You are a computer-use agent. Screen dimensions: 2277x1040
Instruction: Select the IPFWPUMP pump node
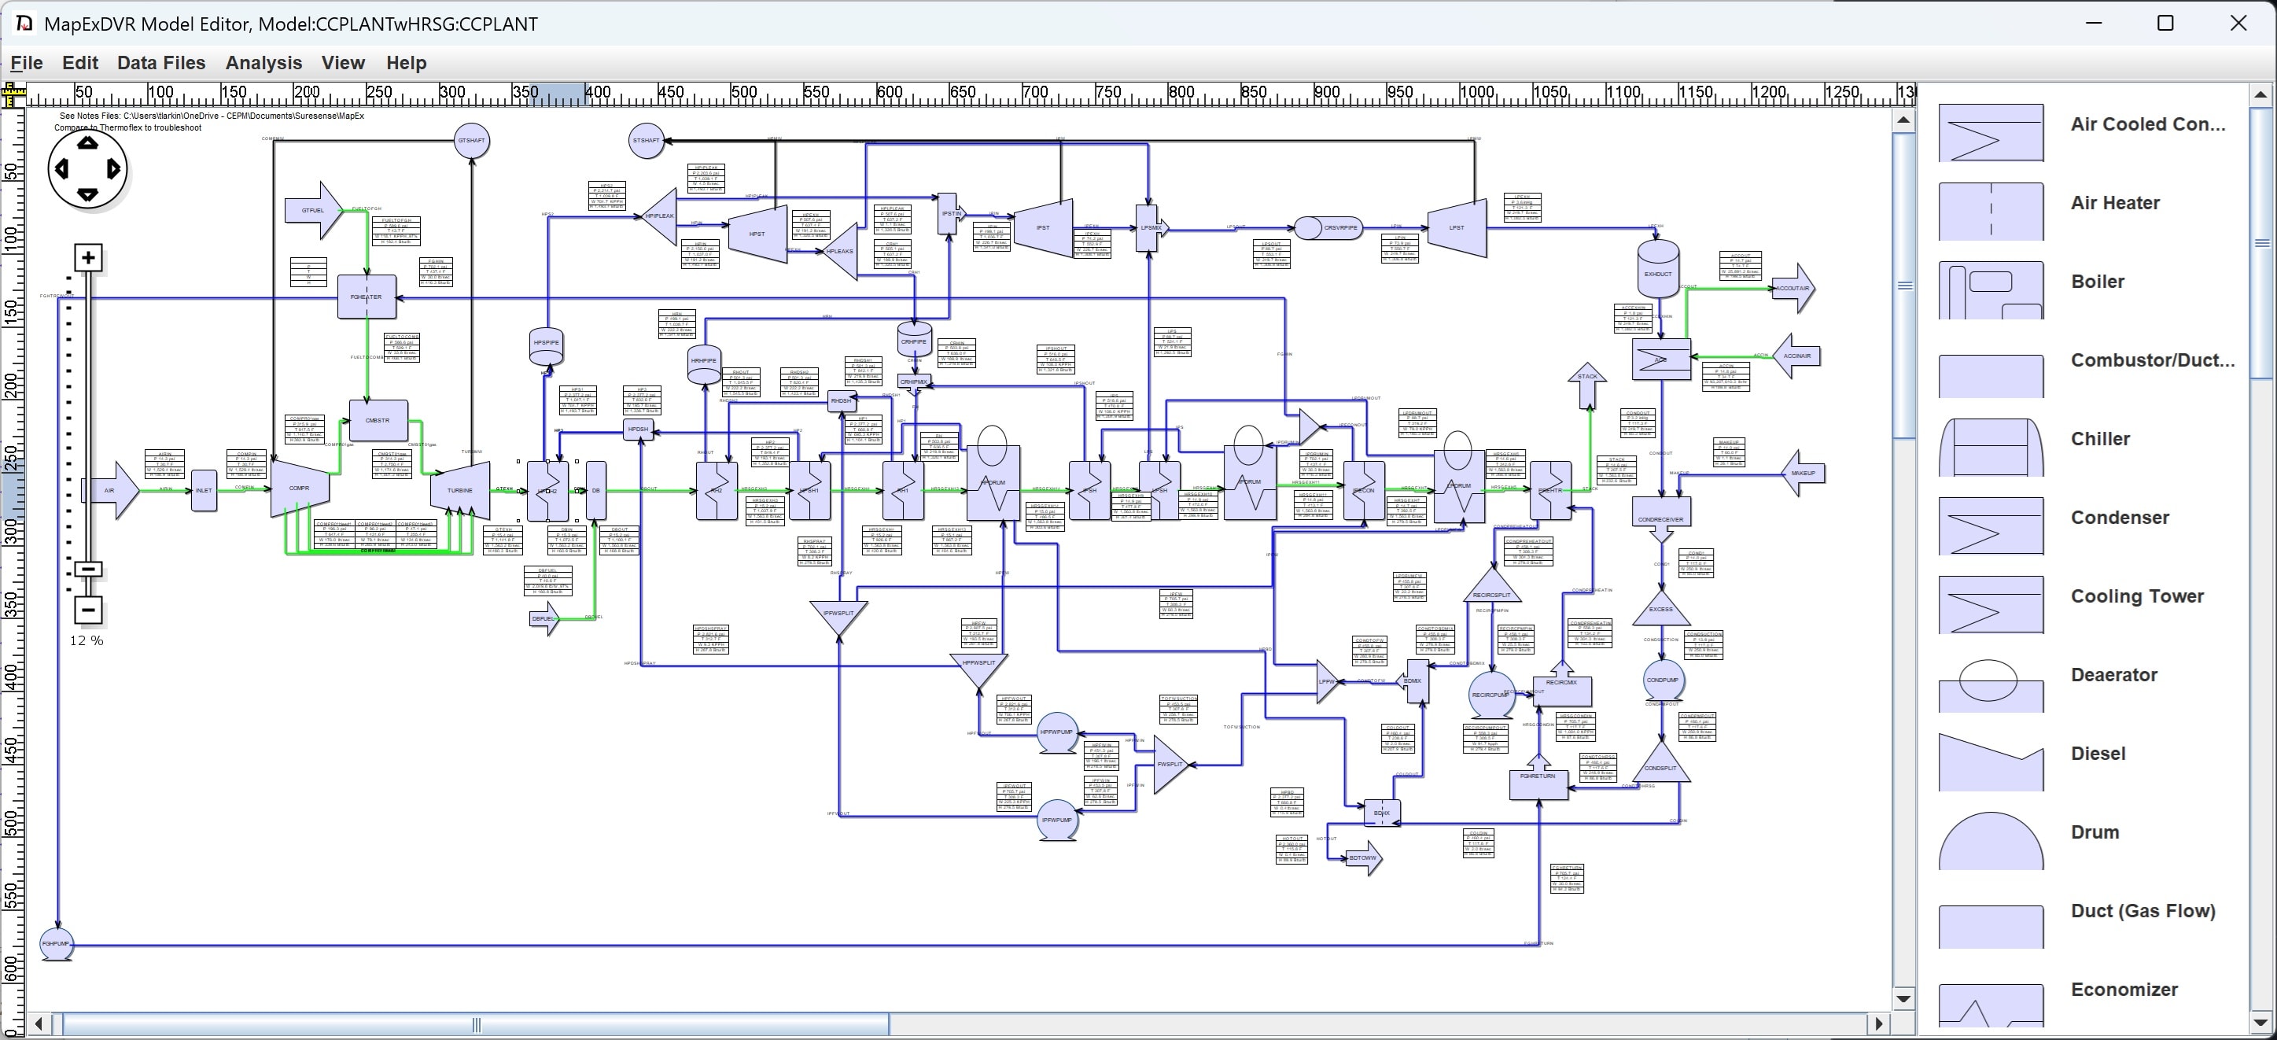(1057, 821)
